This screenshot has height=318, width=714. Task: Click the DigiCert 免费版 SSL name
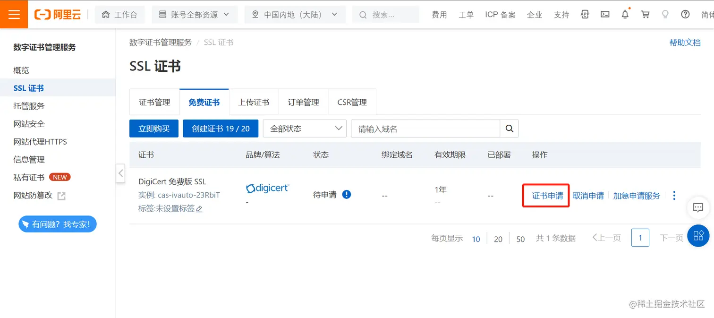coord(172,181)
